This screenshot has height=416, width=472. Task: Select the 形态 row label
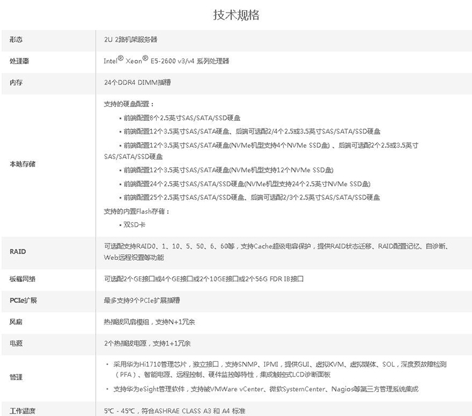(16, 40)
